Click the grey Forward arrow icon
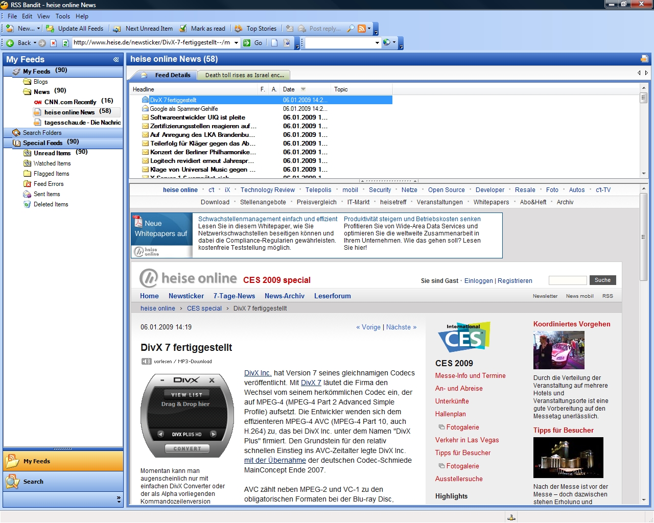Viewport: 654px width, 523px height. [42, 43]
